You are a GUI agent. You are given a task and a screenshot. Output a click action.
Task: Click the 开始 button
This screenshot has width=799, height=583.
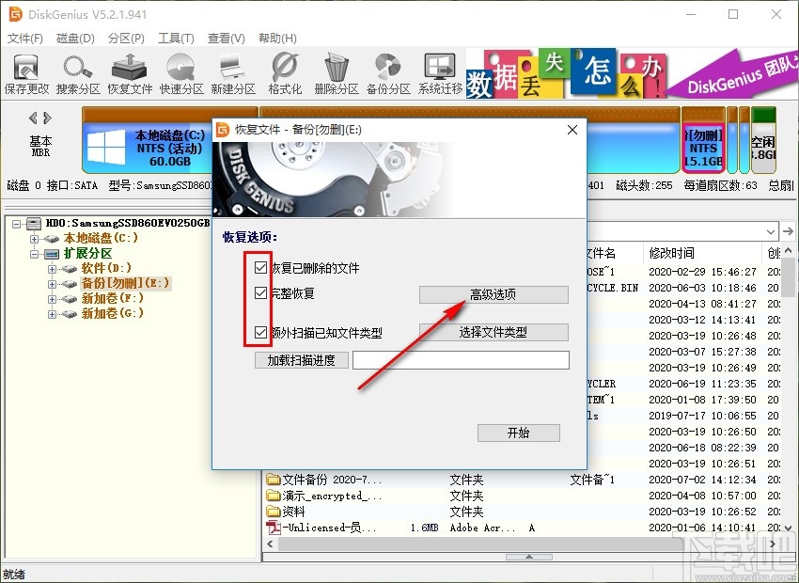click(518, 433)
